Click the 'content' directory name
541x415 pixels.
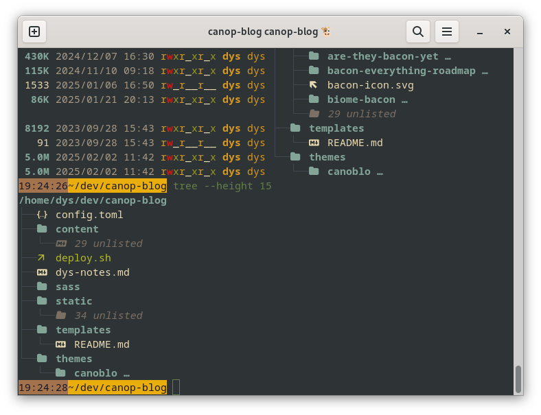tap(77, 229)
